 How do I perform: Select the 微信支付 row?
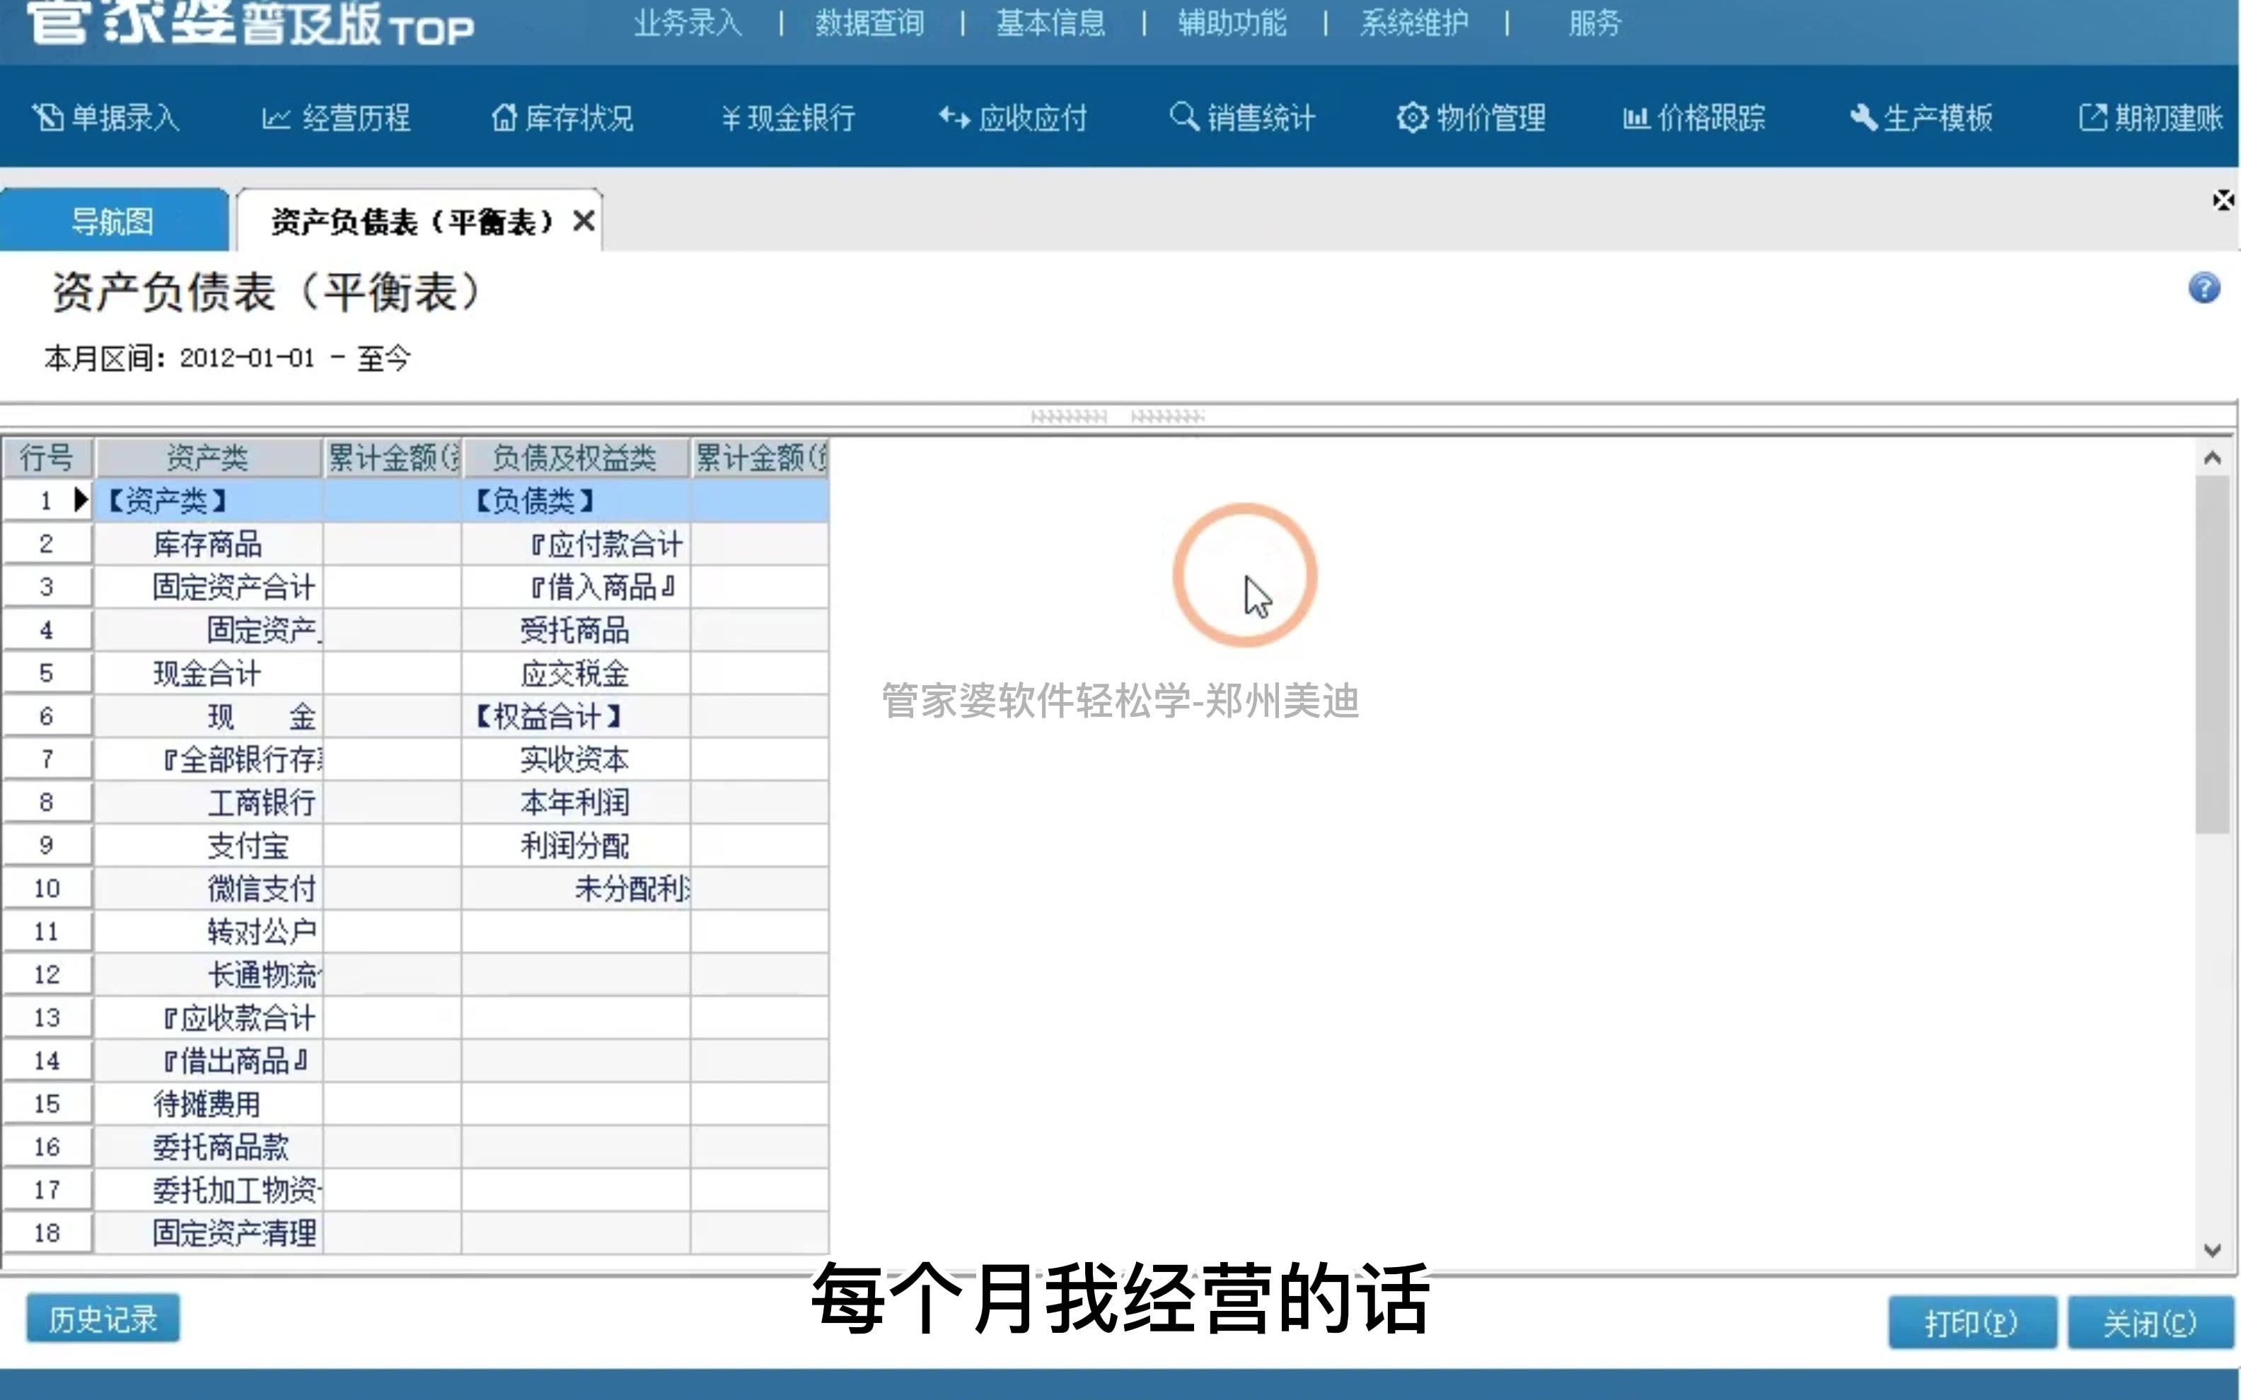click(209, 889)
